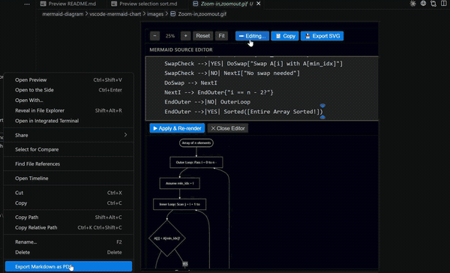Select the Zoom-in,zoomout.gif tab
The height and width of the screenshot is (273, 450).
click(223, 4)
